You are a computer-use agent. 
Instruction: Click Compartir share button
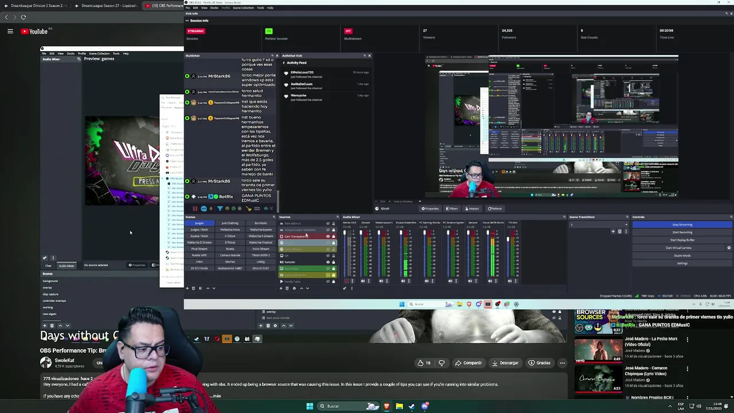click(468, 363)
